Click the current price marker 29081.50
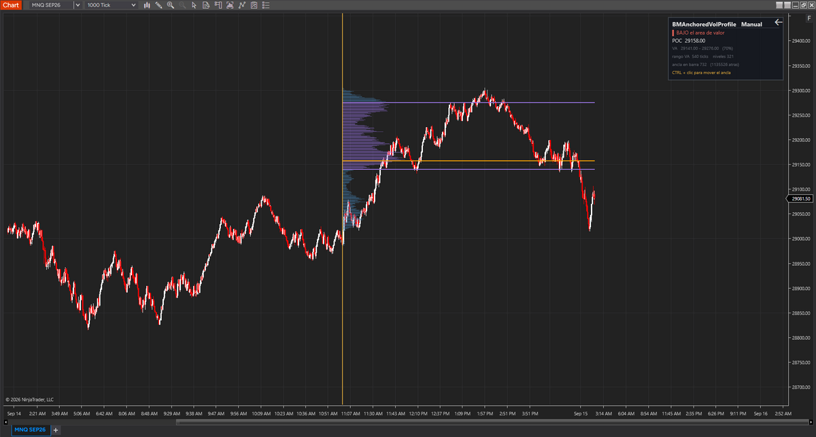The height and width of the screenshot is (437, 816). (x=801, y=198)
